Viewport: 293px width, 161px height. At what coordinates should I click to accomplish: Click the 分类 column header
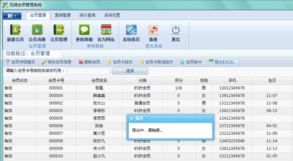click(143, 80)
